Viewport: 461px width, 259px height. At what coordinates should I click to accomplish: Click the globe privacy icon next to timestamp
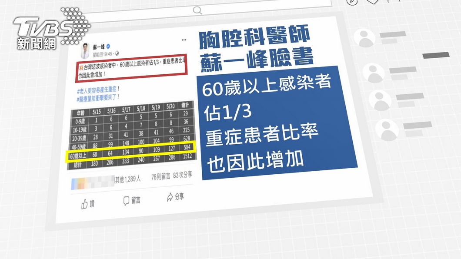coord(117,53)
